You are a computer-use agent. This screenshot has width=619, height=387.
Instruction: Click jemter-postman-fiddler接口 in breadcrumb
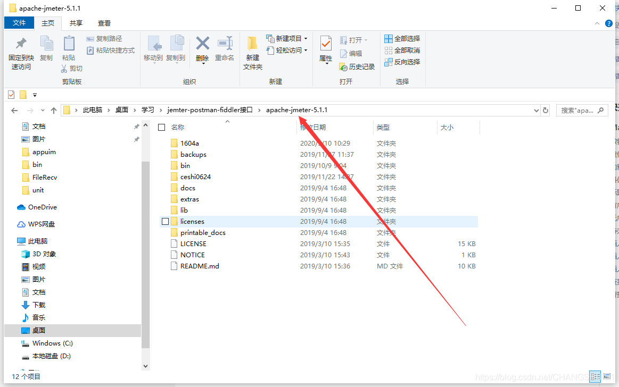[210, 110]
